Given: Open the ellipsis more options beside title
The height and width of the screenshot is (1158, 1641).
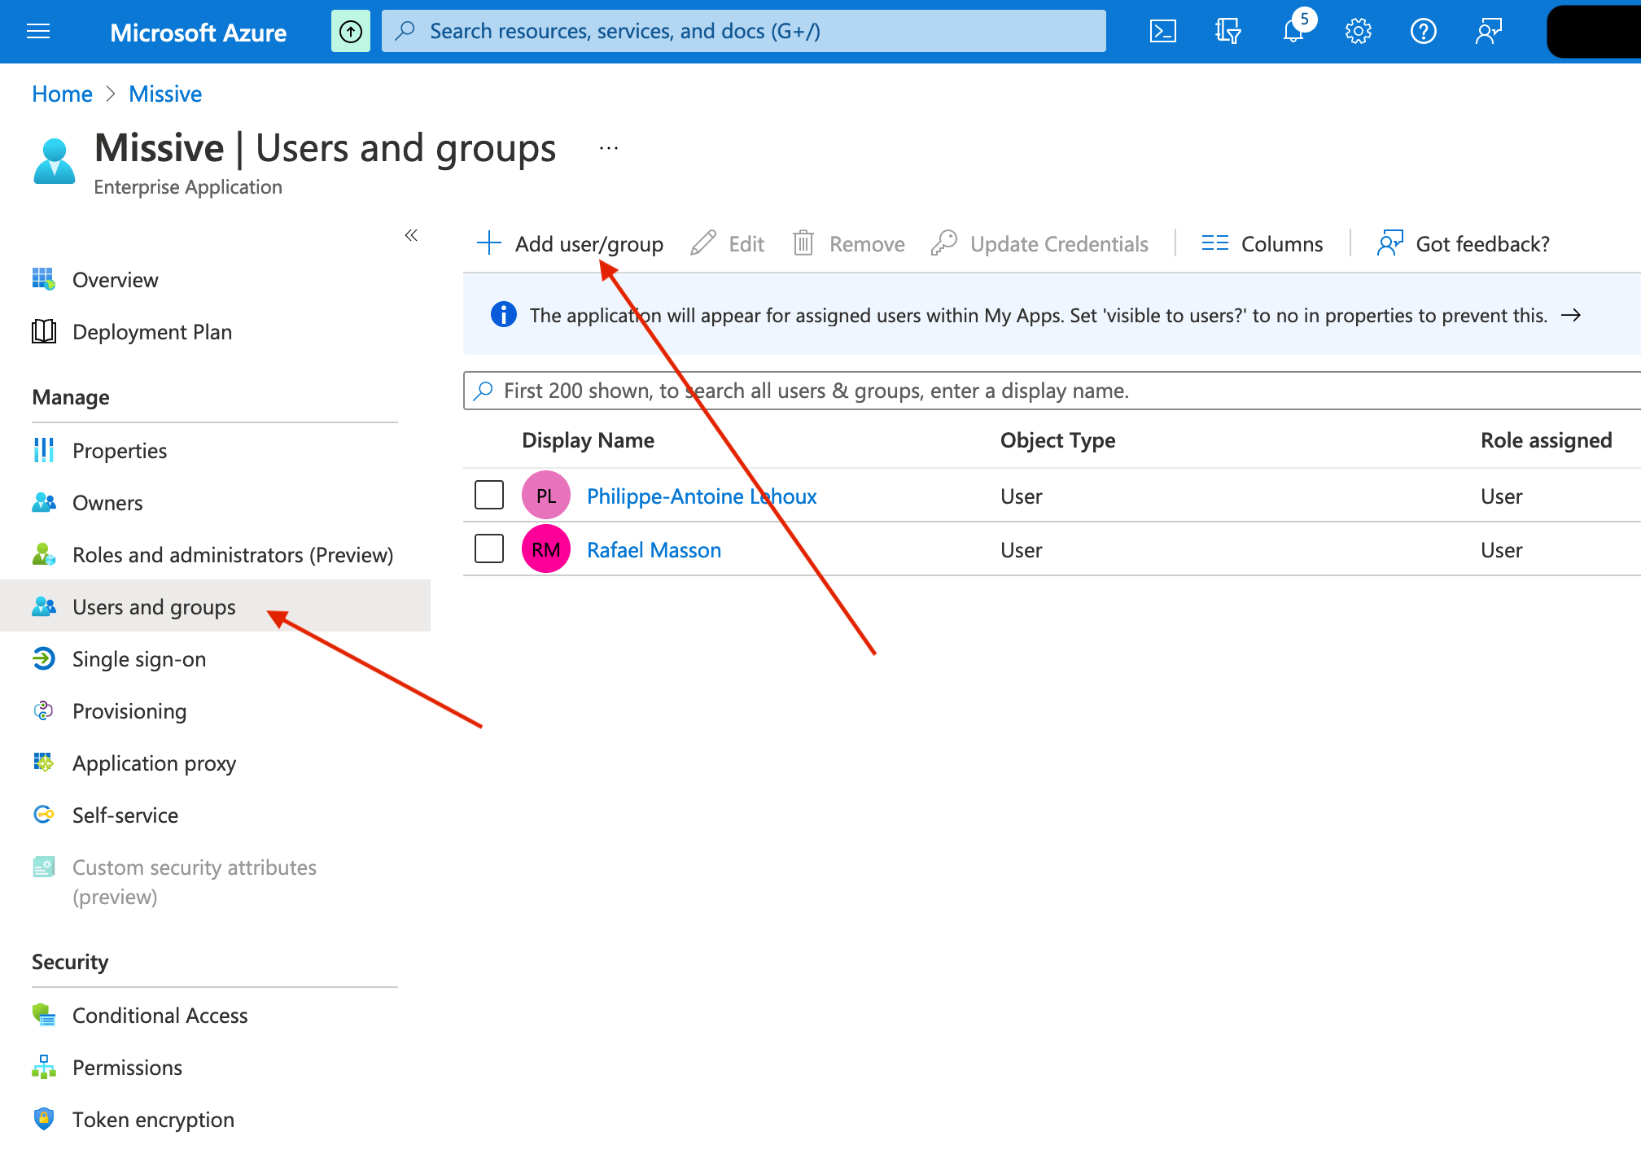Looking at the screenshot, I should [609, 148].
